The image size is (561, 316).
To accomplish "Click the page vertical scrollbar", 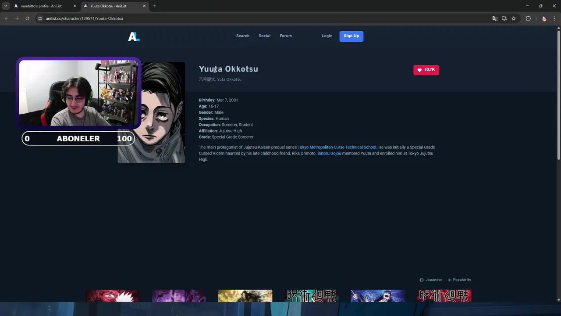I will click(558, 94).
